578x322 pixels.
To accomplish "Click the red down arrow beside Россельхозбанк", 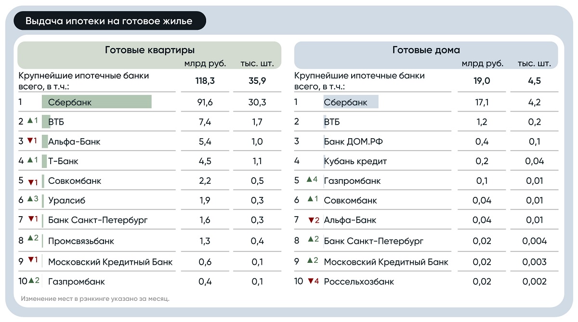I will click(311, 281).
